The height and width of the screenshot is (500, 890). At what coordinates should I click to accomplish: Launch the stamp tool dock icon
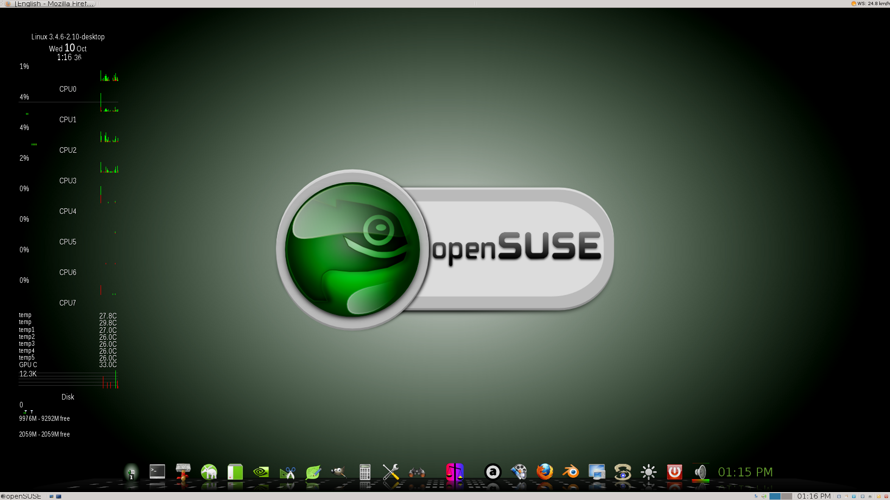point(183,472)
